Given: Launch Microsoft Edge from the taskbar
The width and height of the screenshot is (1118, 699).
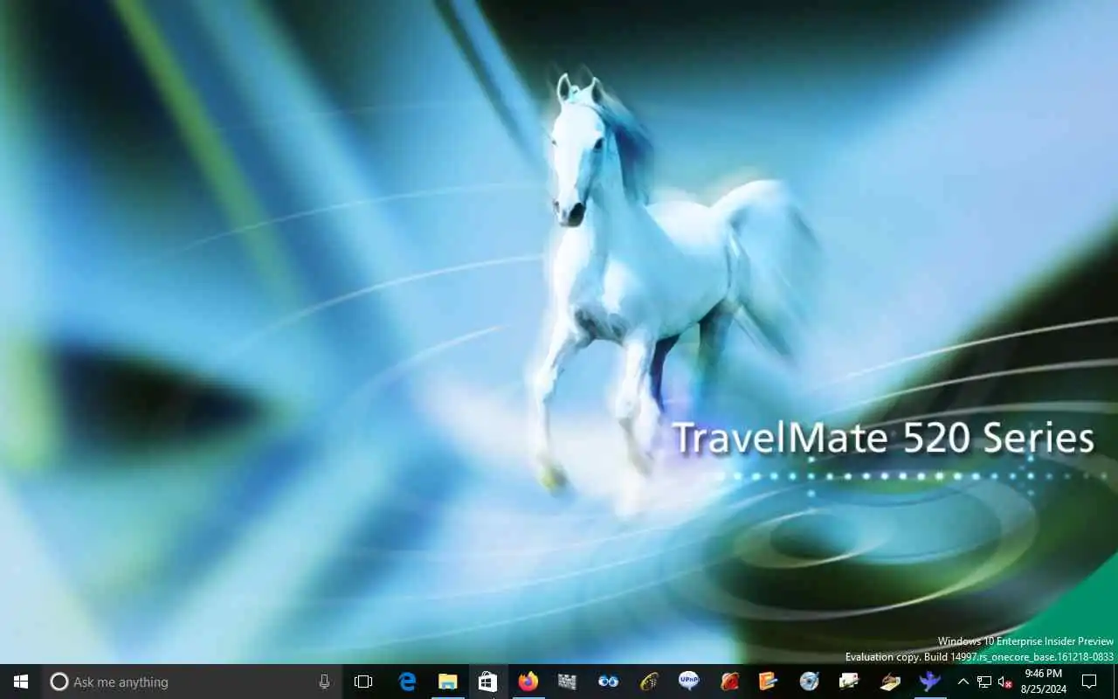Looking at the screenshot, I should [x=407, y=682].
